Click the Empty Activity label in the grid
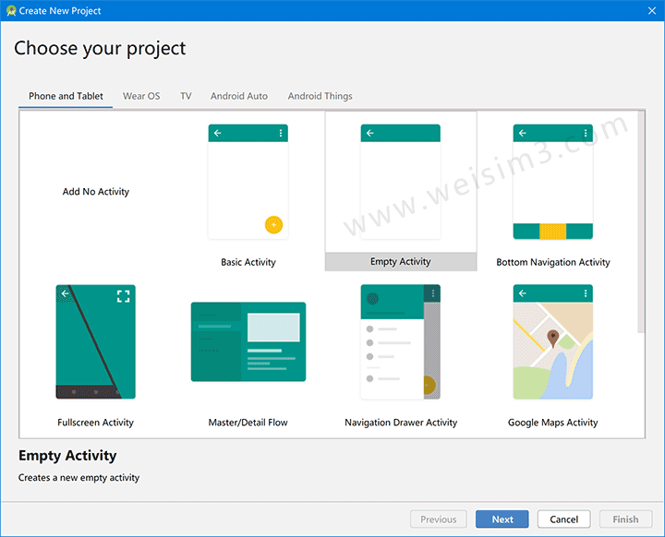The image size is (665, 537). (x=400, y=261)
